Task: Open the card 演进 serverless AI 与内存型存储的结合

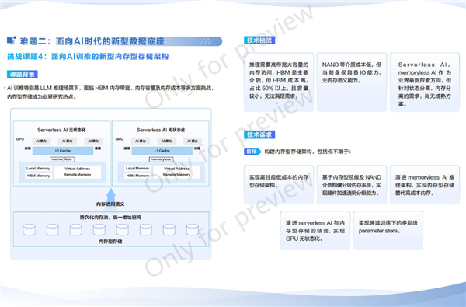Action: coord(315,231)
